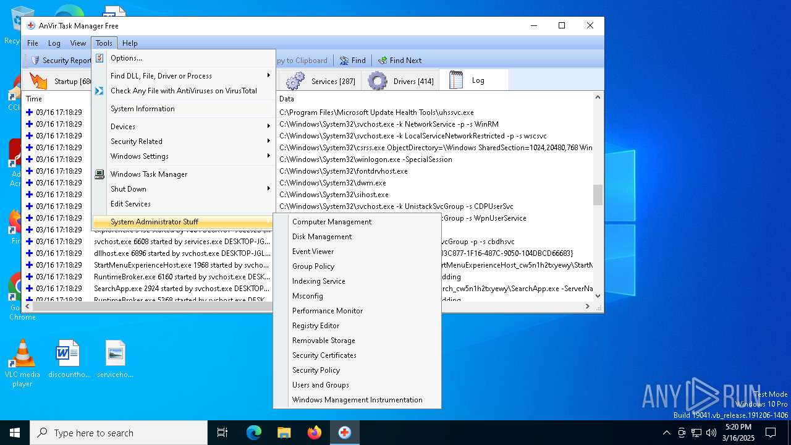
Task: Click the Drivers gear icon
Action: point(378,81)
